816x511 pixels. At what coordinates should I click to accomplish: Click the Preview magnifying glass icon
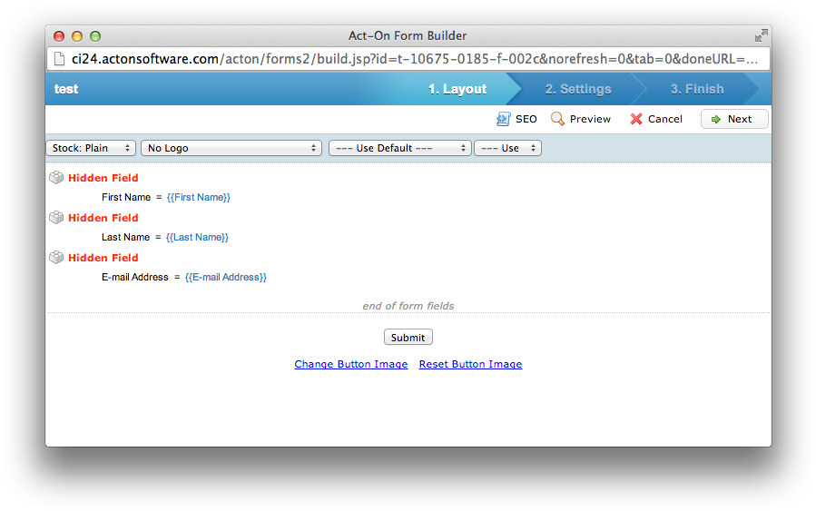tap(557, 119)
